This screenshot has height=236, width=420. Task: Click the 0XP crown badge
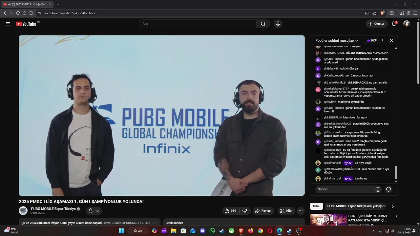pyautogui.click(x=372, y=41)
